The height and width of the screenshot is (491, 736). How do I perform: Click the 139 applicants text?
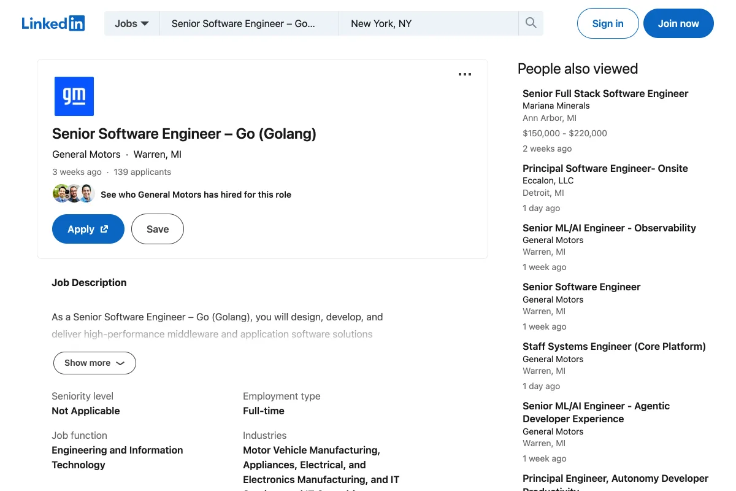click(142, 172)
